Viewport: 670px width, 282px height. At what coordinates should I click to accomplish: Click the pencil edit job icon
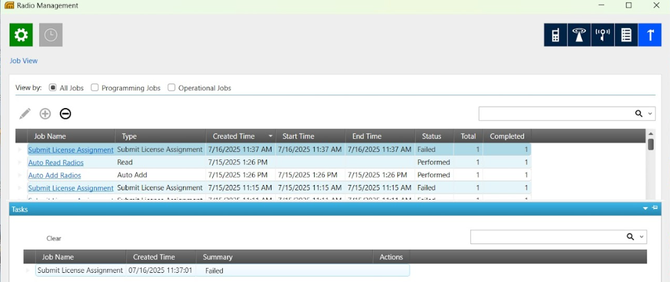25,114
